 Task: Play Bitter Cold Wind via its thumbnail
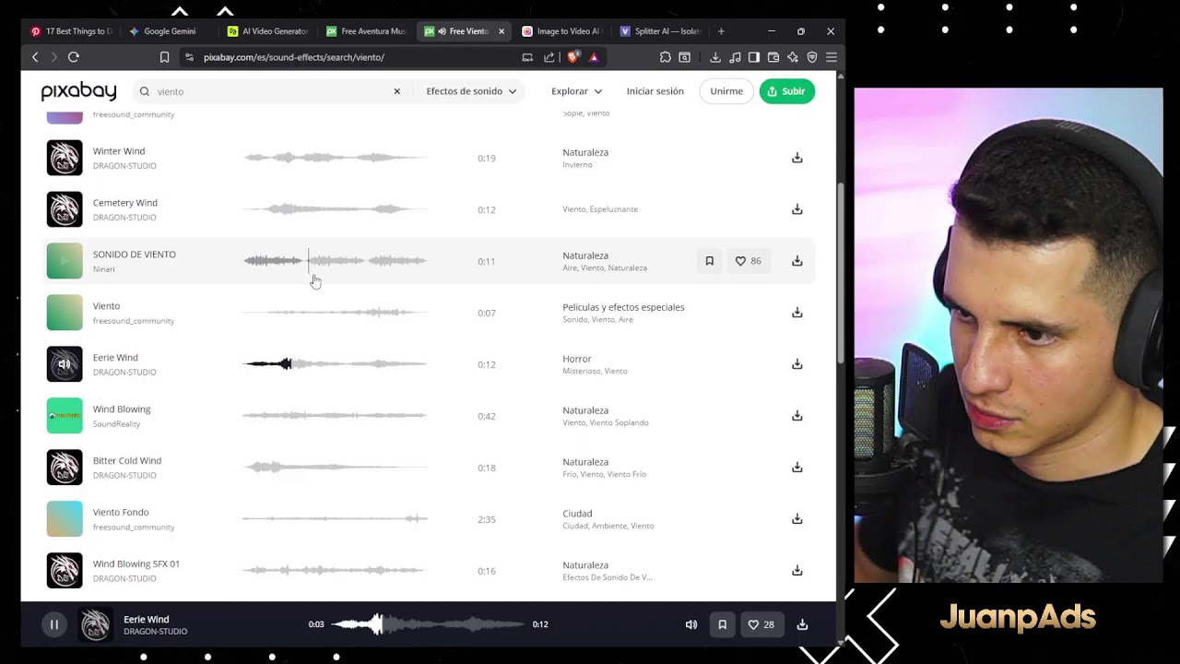click(65, 468)
